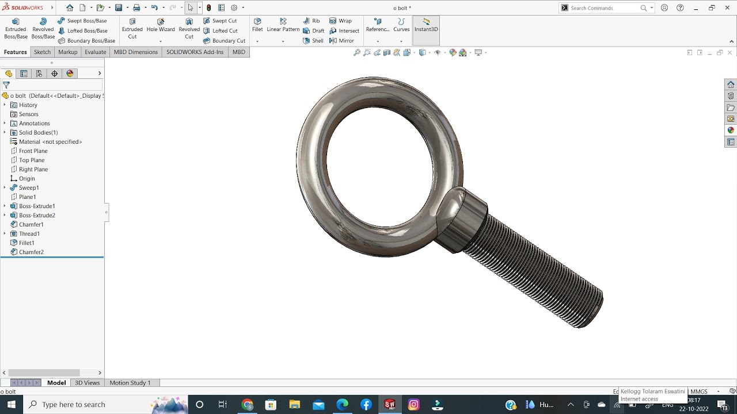The height and width of the screenshot is (414, 737).
Task: Select the Extruded Boss/Base tool
Action: coord(16,29)
